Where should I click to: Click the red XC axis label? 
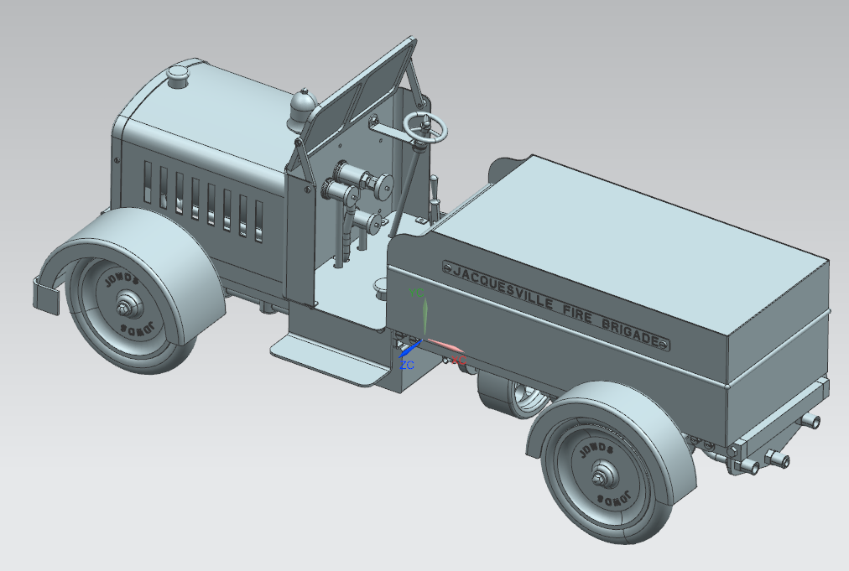[x=459, y=360]
